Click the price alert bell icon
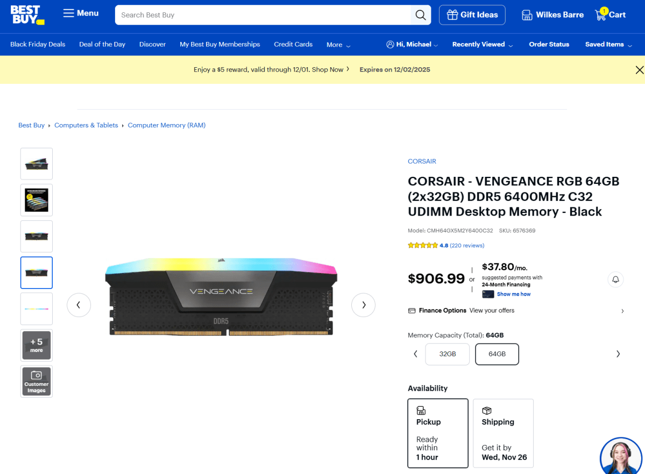Screen dimensions: 645x474 click(x=615, y=279)
